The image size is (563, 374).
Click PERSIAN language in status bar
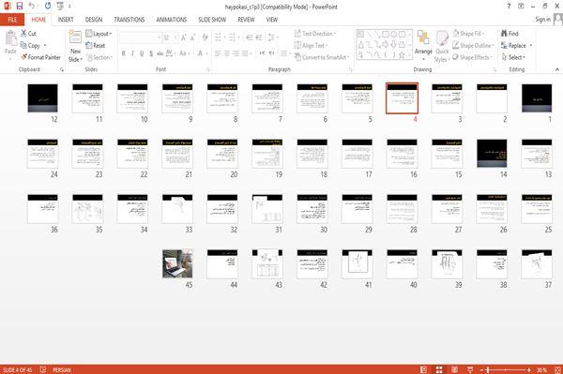click(x=62, y=369)
